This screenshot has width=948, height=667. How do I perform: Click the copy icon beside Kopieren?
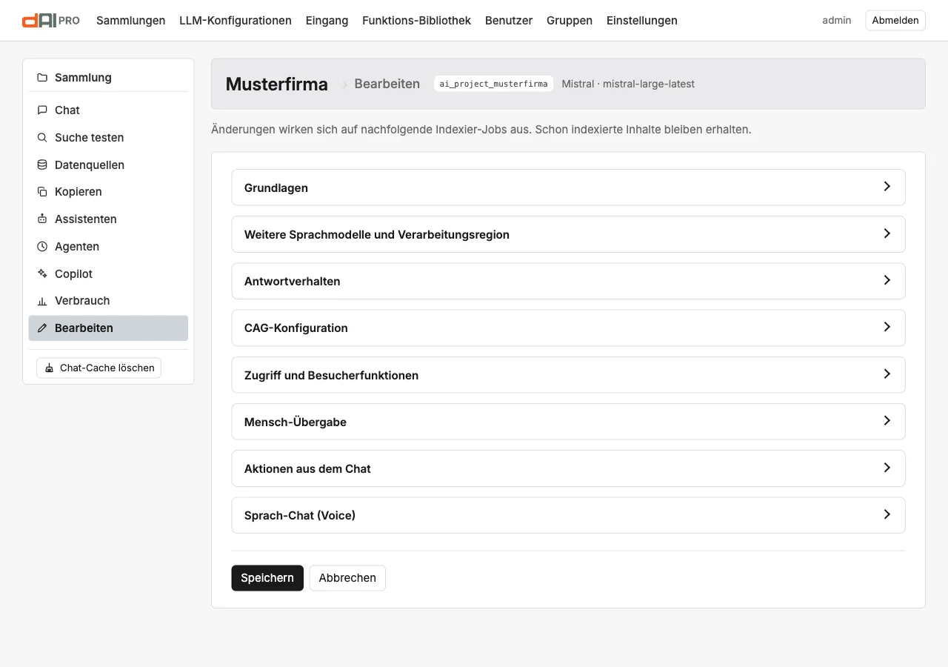tap(42, 192)
